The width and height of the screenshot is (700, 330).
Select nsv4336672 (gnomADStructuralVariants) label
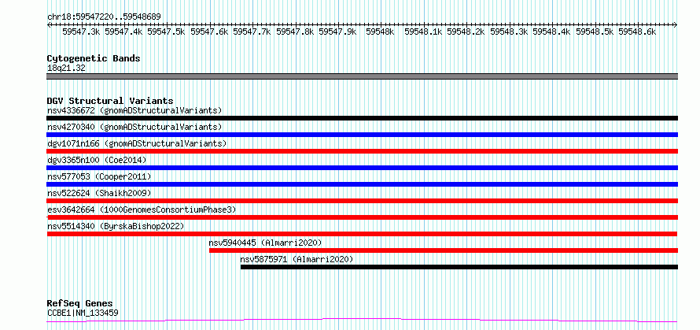point(134,110)
